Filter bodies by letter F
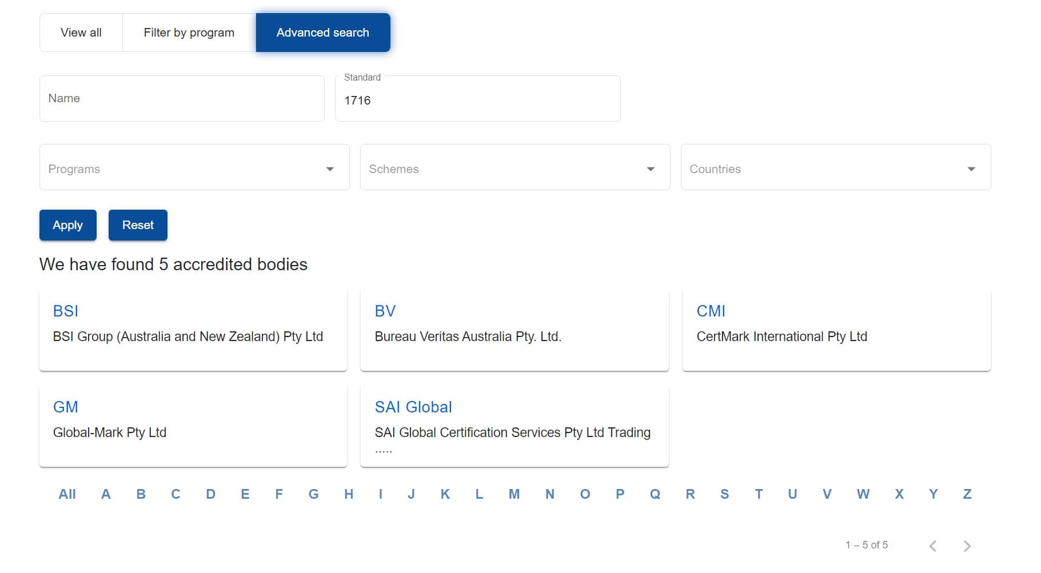The image size is (1041, 573). (279, 494)
